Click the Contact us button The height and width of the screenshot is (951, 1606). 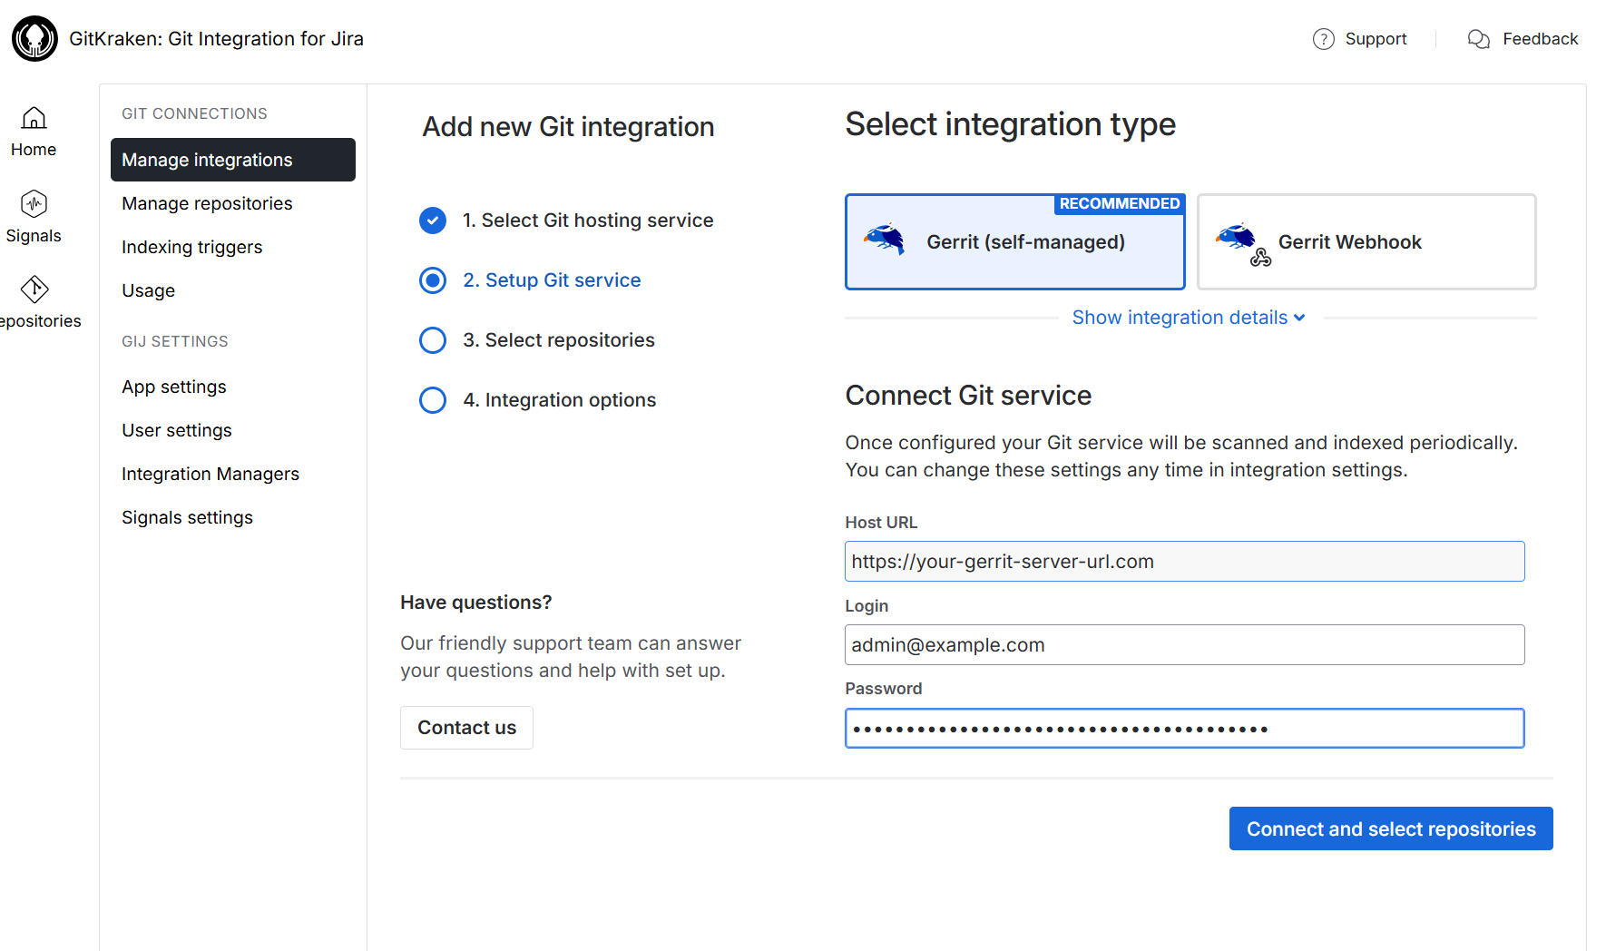tap(466, 728)
